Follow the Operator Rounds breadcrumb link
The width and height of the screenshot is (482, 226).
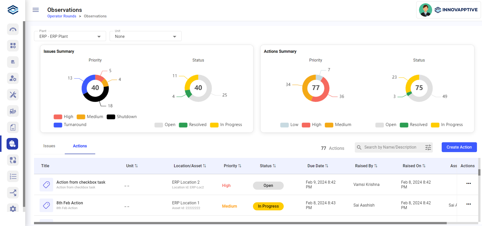pos(62,16)
